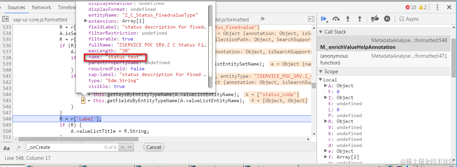This screenshot has width=457, height=167.
Task: Resume script execution in debugger toolbar
Action: pos(324,19)
